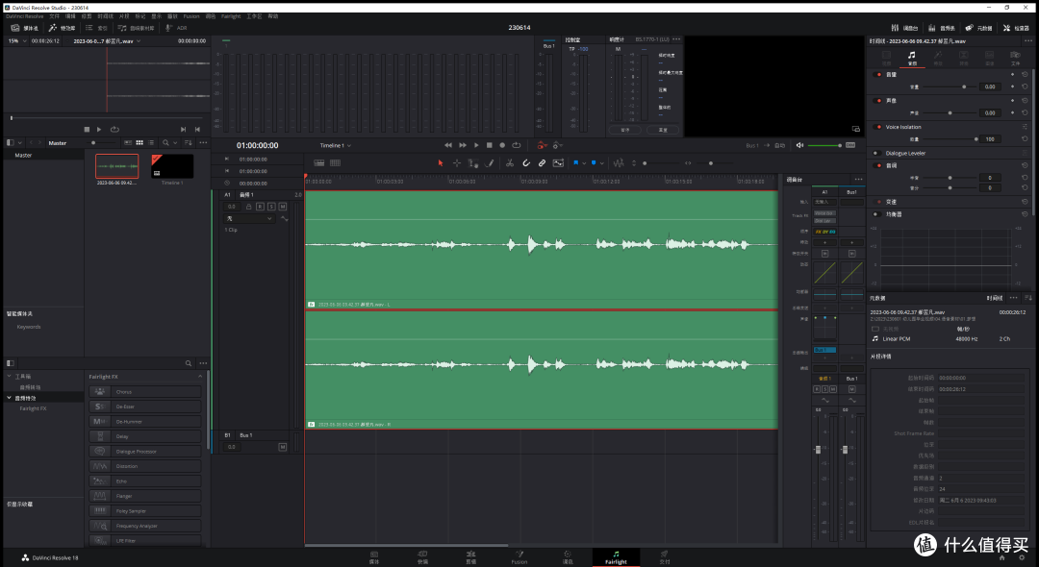Image resolution: width=1039 pixels, height=567 pixels.
Task: Solo track A1 with the S button
Action: point(271,207)
